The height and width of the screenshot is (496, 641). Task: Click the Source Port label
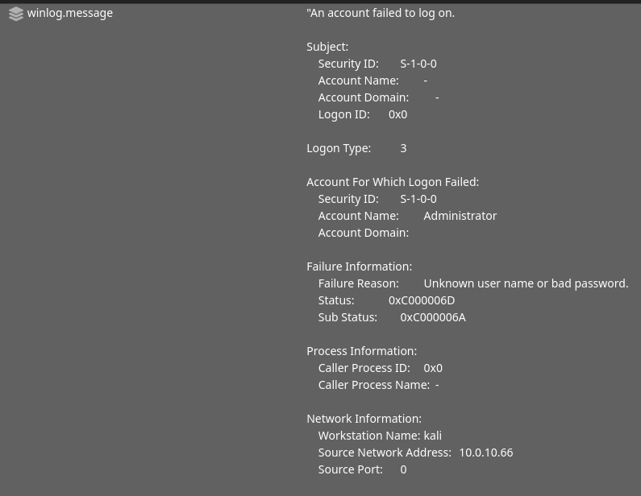point(350,469)
